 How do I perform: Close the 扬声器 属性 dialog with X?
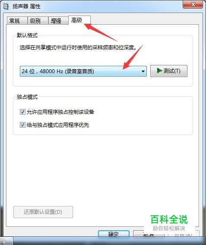click(x=193, y=4)
